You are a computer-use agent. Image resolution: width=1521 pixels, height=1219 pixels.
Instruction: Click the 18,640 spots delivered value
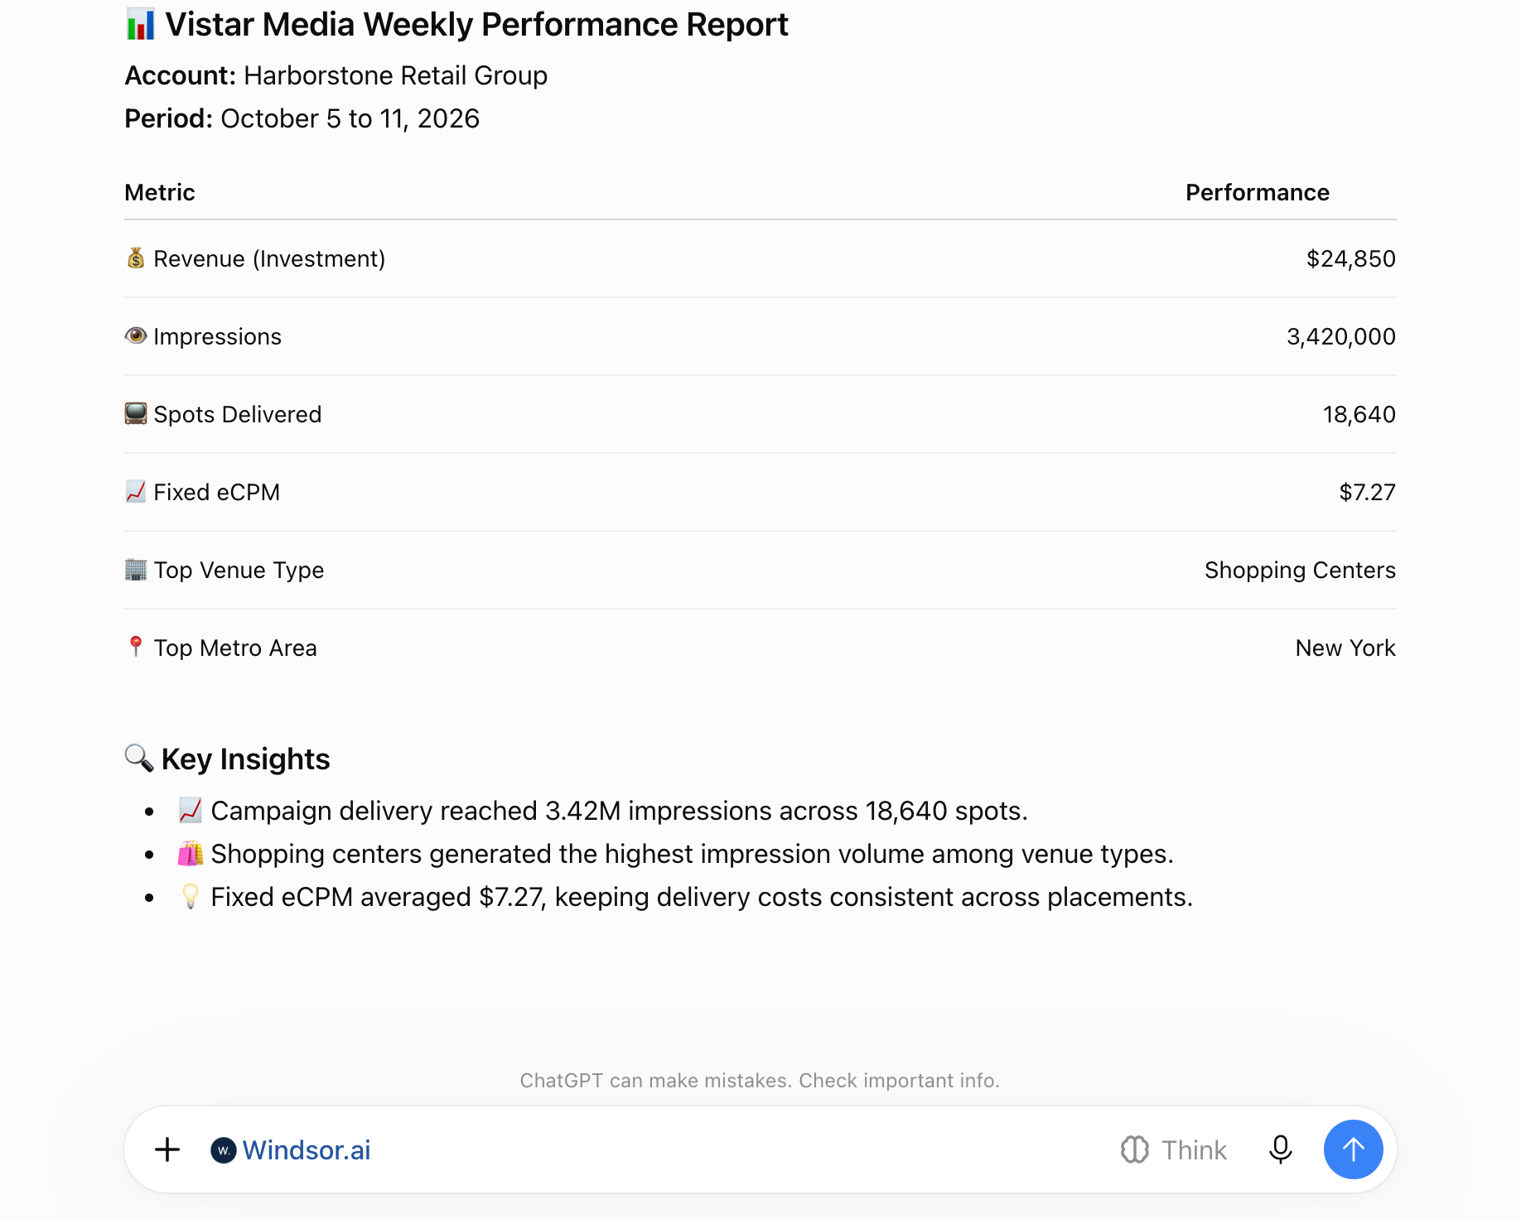[x=1359, y=414]
